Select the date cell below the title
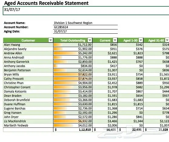 click(86, 11)
